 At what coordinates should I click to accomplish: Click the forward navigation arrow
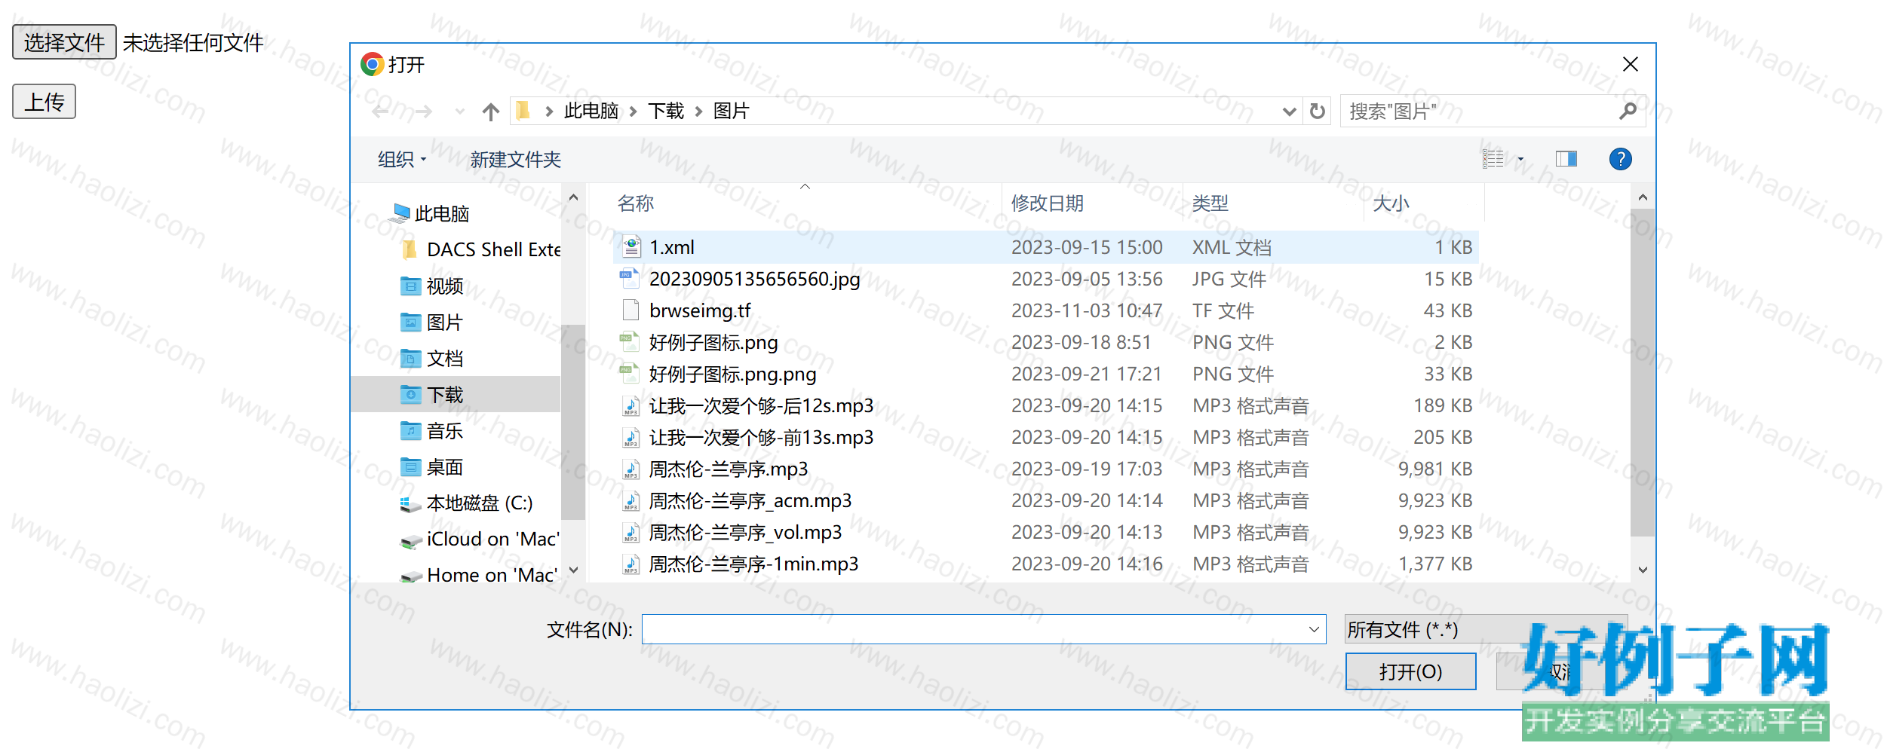point(424,112)
